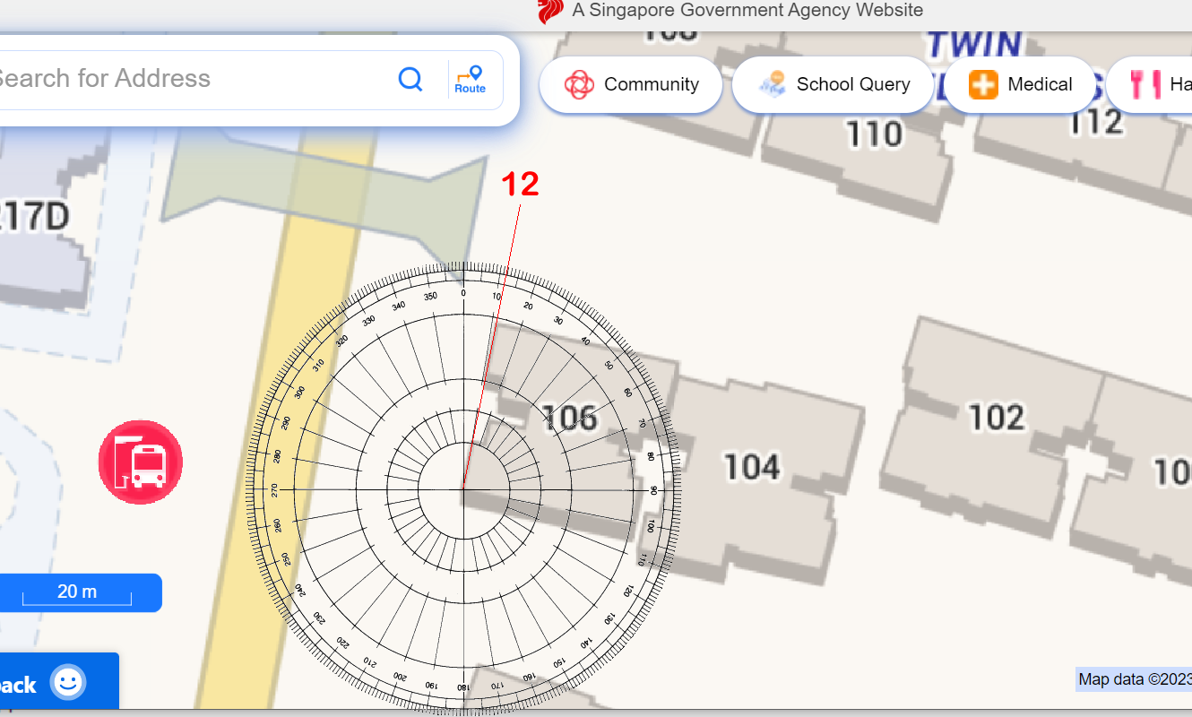Click building 102 on the map
Screen dimensions: 1192x717
pyautogui.click(x=996, y=418)
